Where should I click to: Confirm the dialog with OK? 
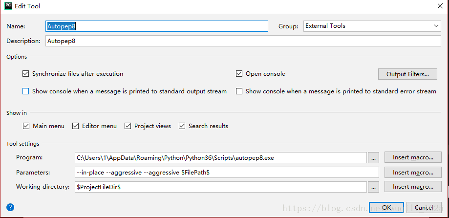tap(386, 207)
